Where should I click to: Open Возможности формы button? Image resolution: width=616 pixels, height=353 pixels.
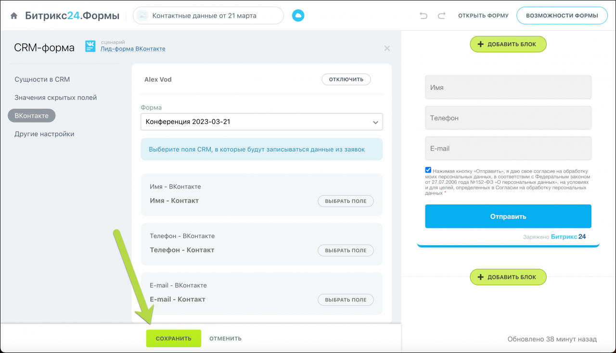point(562,15)
